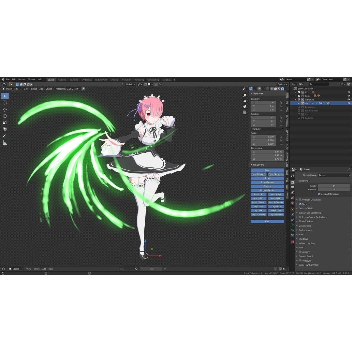Viewport: 352px width, 352px height.
Task: Switch to the Shading workspace tab
Action: click(114, 80)
